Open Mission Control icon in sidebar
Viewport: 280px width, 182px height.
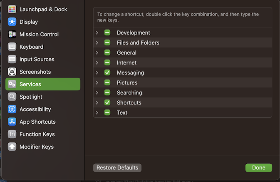[x=12, y=34]
